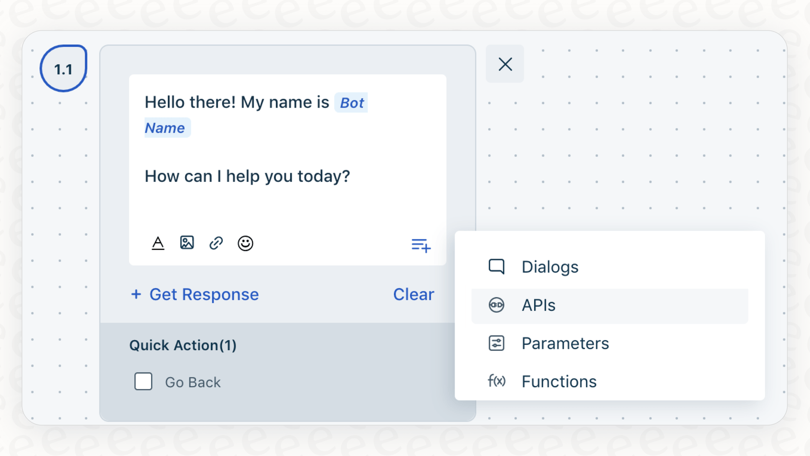Select node 1.1 in the flow
The width and height of the screenshot is (810, 456).
click(x=63, y=68)
